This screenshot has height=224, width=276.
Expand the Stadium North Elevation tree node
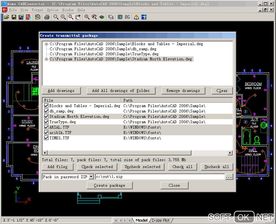point(47,59)
